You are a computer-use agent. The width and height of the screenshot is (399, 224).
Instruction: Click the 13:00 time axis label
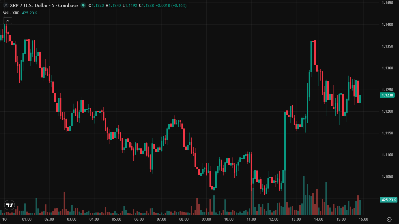point(296,219)
